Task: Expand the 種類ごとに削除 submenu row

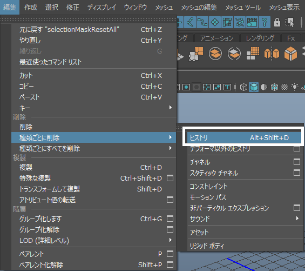Action: point(94,137)
